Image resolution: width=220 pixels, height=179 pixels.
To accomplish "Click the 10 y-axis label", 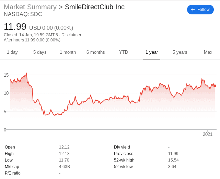I will (6, 93).
